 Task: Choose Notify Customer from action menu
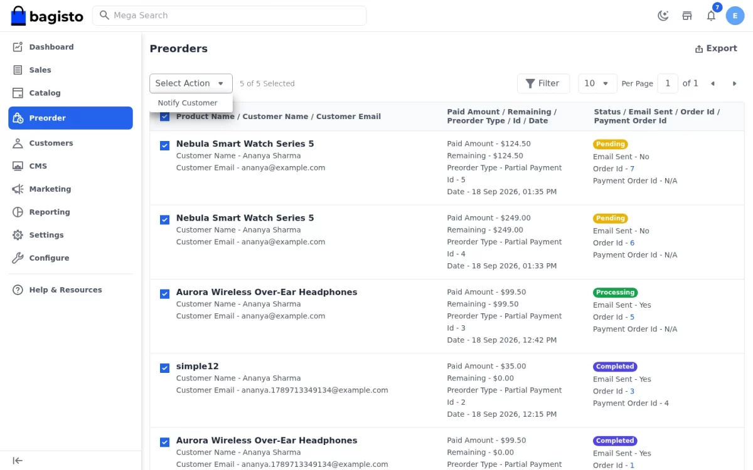pyautogui.click(x=188, y=103)
